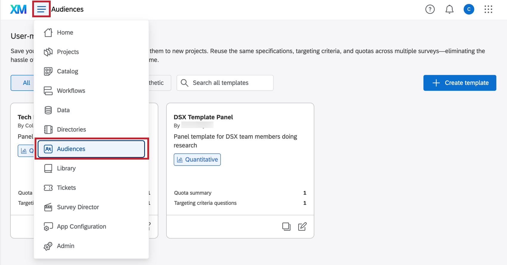Click the Quantitative tag on DSX panel
Screen dimensions: 507x265
(x=197, y=160)
